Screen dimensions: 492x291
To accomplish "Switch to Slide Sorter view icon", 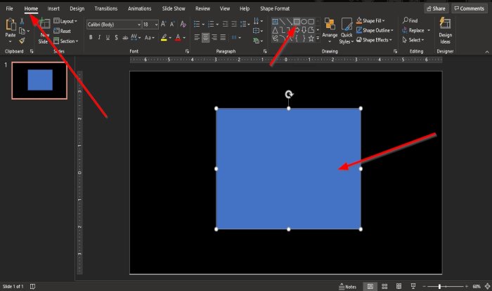I will click(x=385, y=286).
